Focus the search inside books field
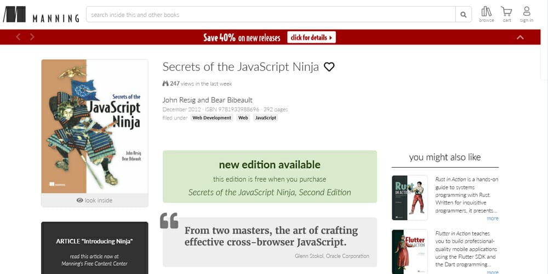The width and height of the screenshot is (548, 274). 271,15
